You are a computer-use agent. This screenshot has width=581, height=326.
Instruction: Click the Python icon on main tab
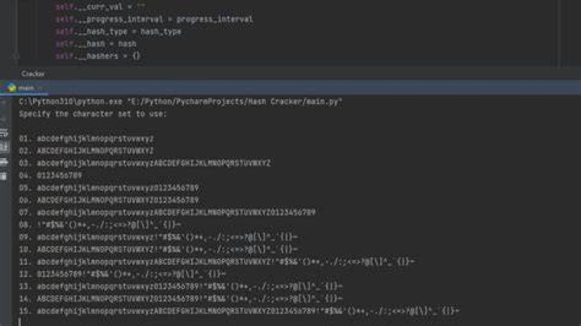pos(11,88)
